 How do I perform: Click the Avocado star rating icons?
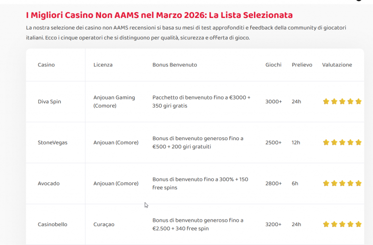tap(342, 183)
